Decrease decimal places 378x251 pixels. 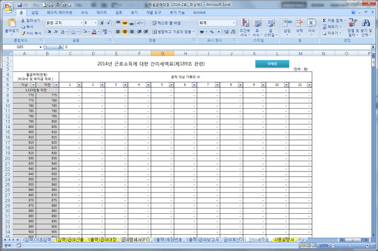[233, 32]
